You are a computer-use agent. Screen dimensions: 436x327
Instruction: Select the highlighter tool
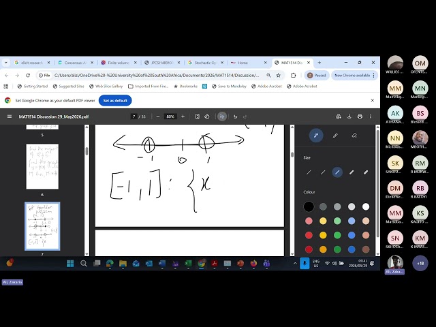coord(335,136)
